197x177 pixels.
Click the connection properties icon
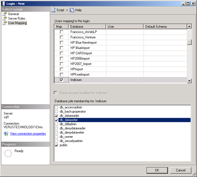(6, 134)
